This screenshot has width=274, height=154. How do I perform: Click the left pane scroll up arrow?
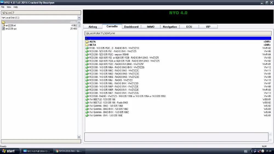[x=79, y=22]
